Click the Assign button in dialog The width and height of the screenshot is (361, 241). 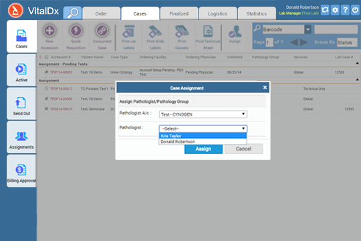[x=203, y=149]
